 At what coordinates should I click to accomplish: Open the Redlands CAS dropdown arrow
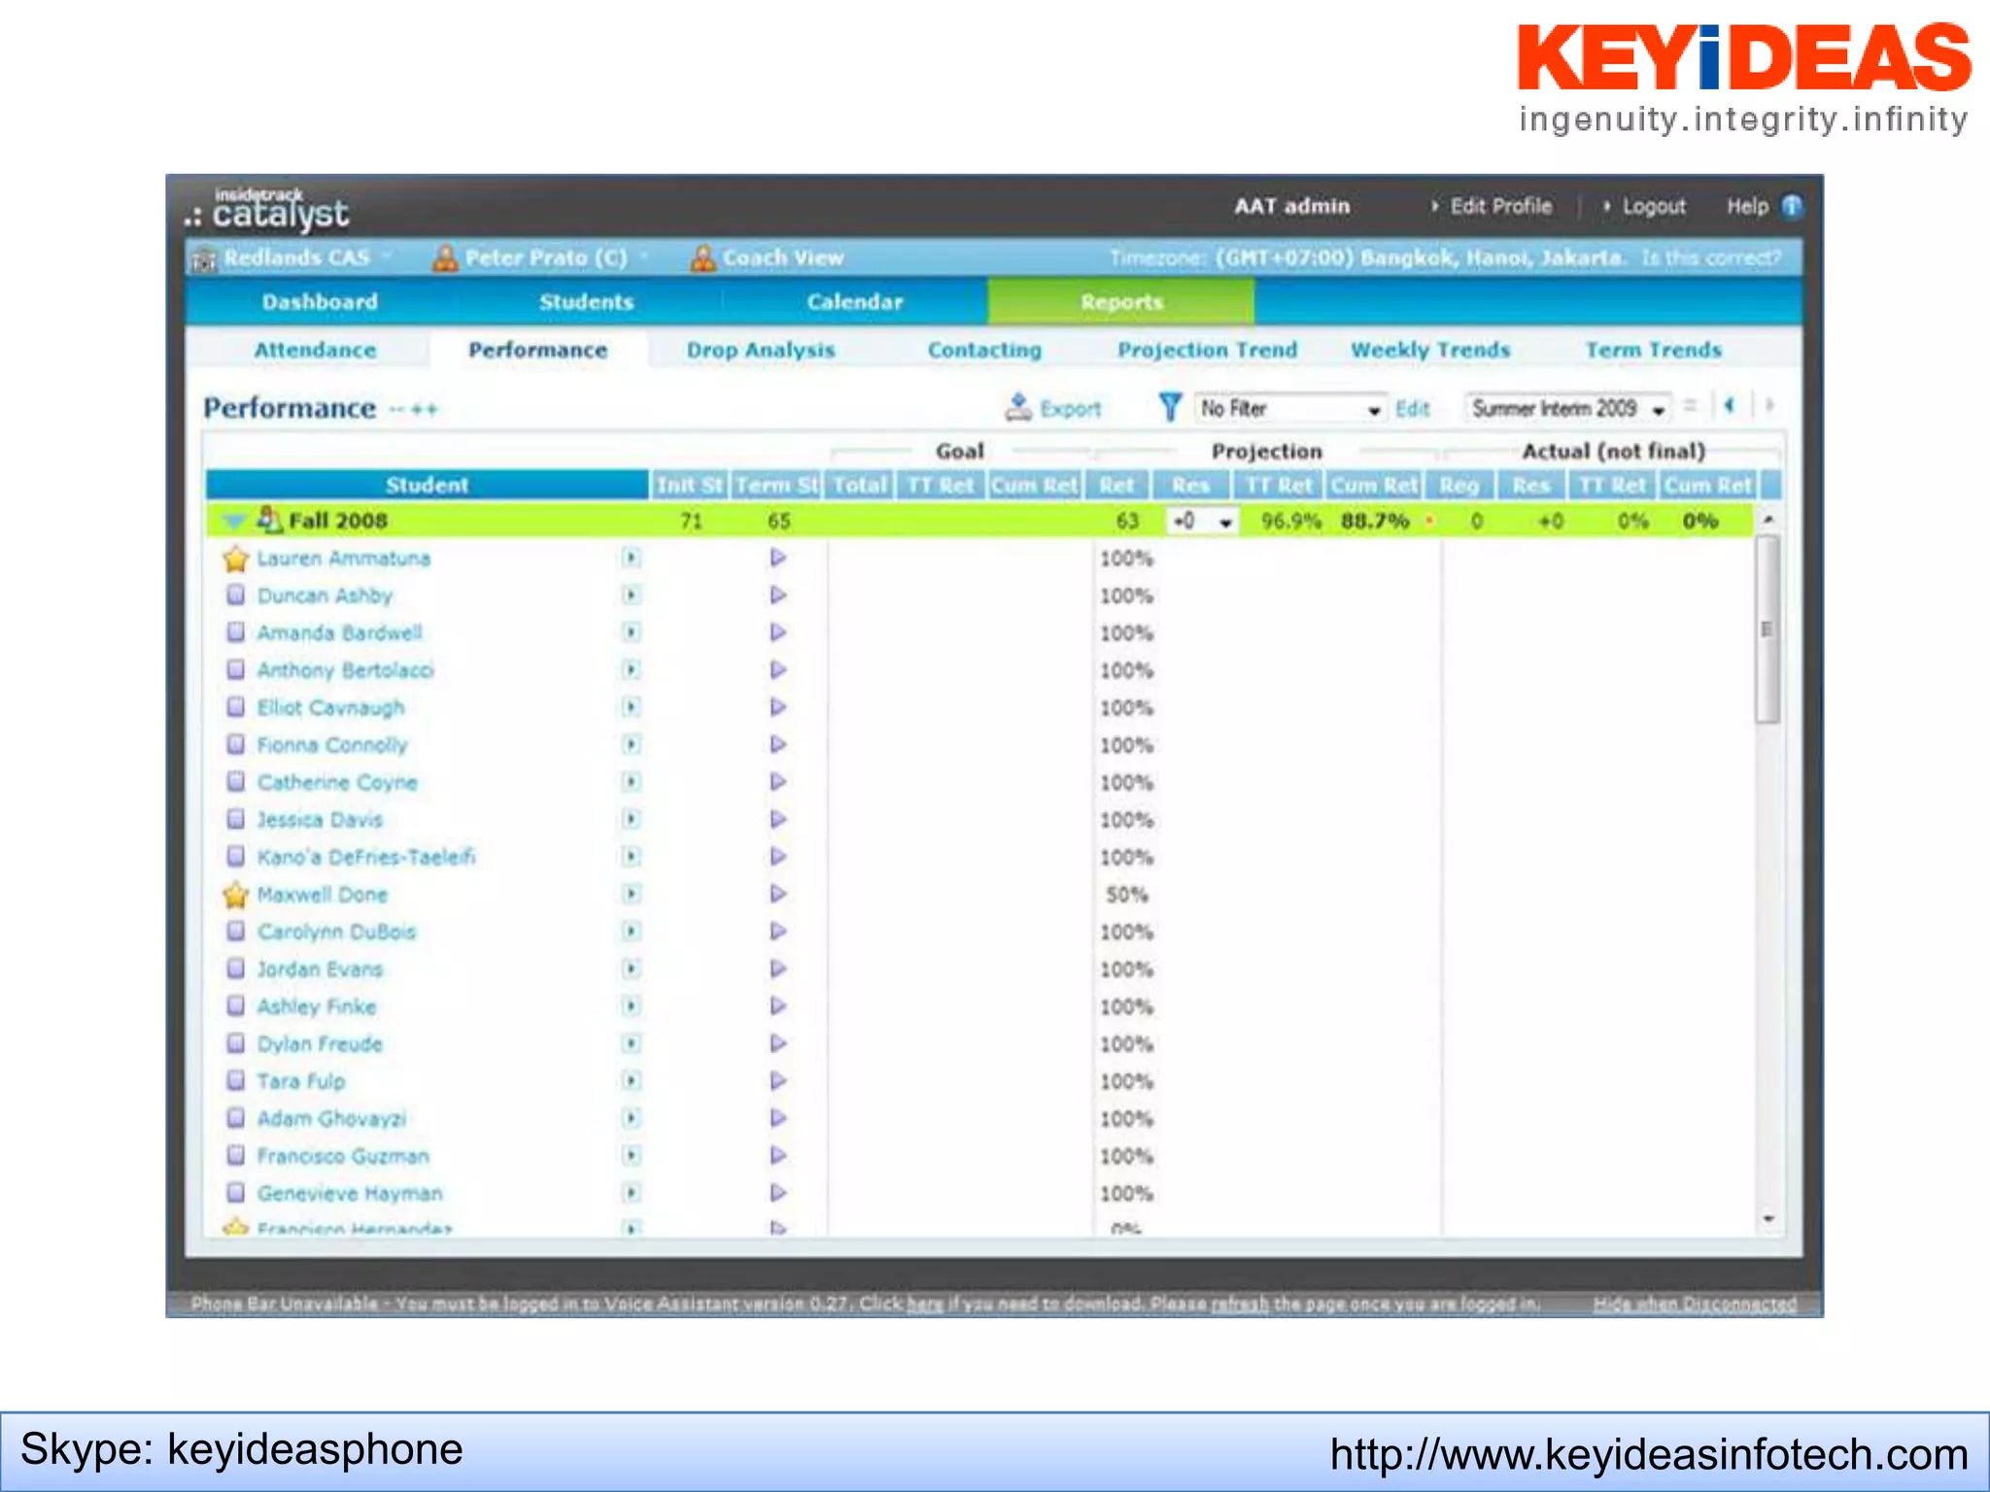tap(387, 256)
